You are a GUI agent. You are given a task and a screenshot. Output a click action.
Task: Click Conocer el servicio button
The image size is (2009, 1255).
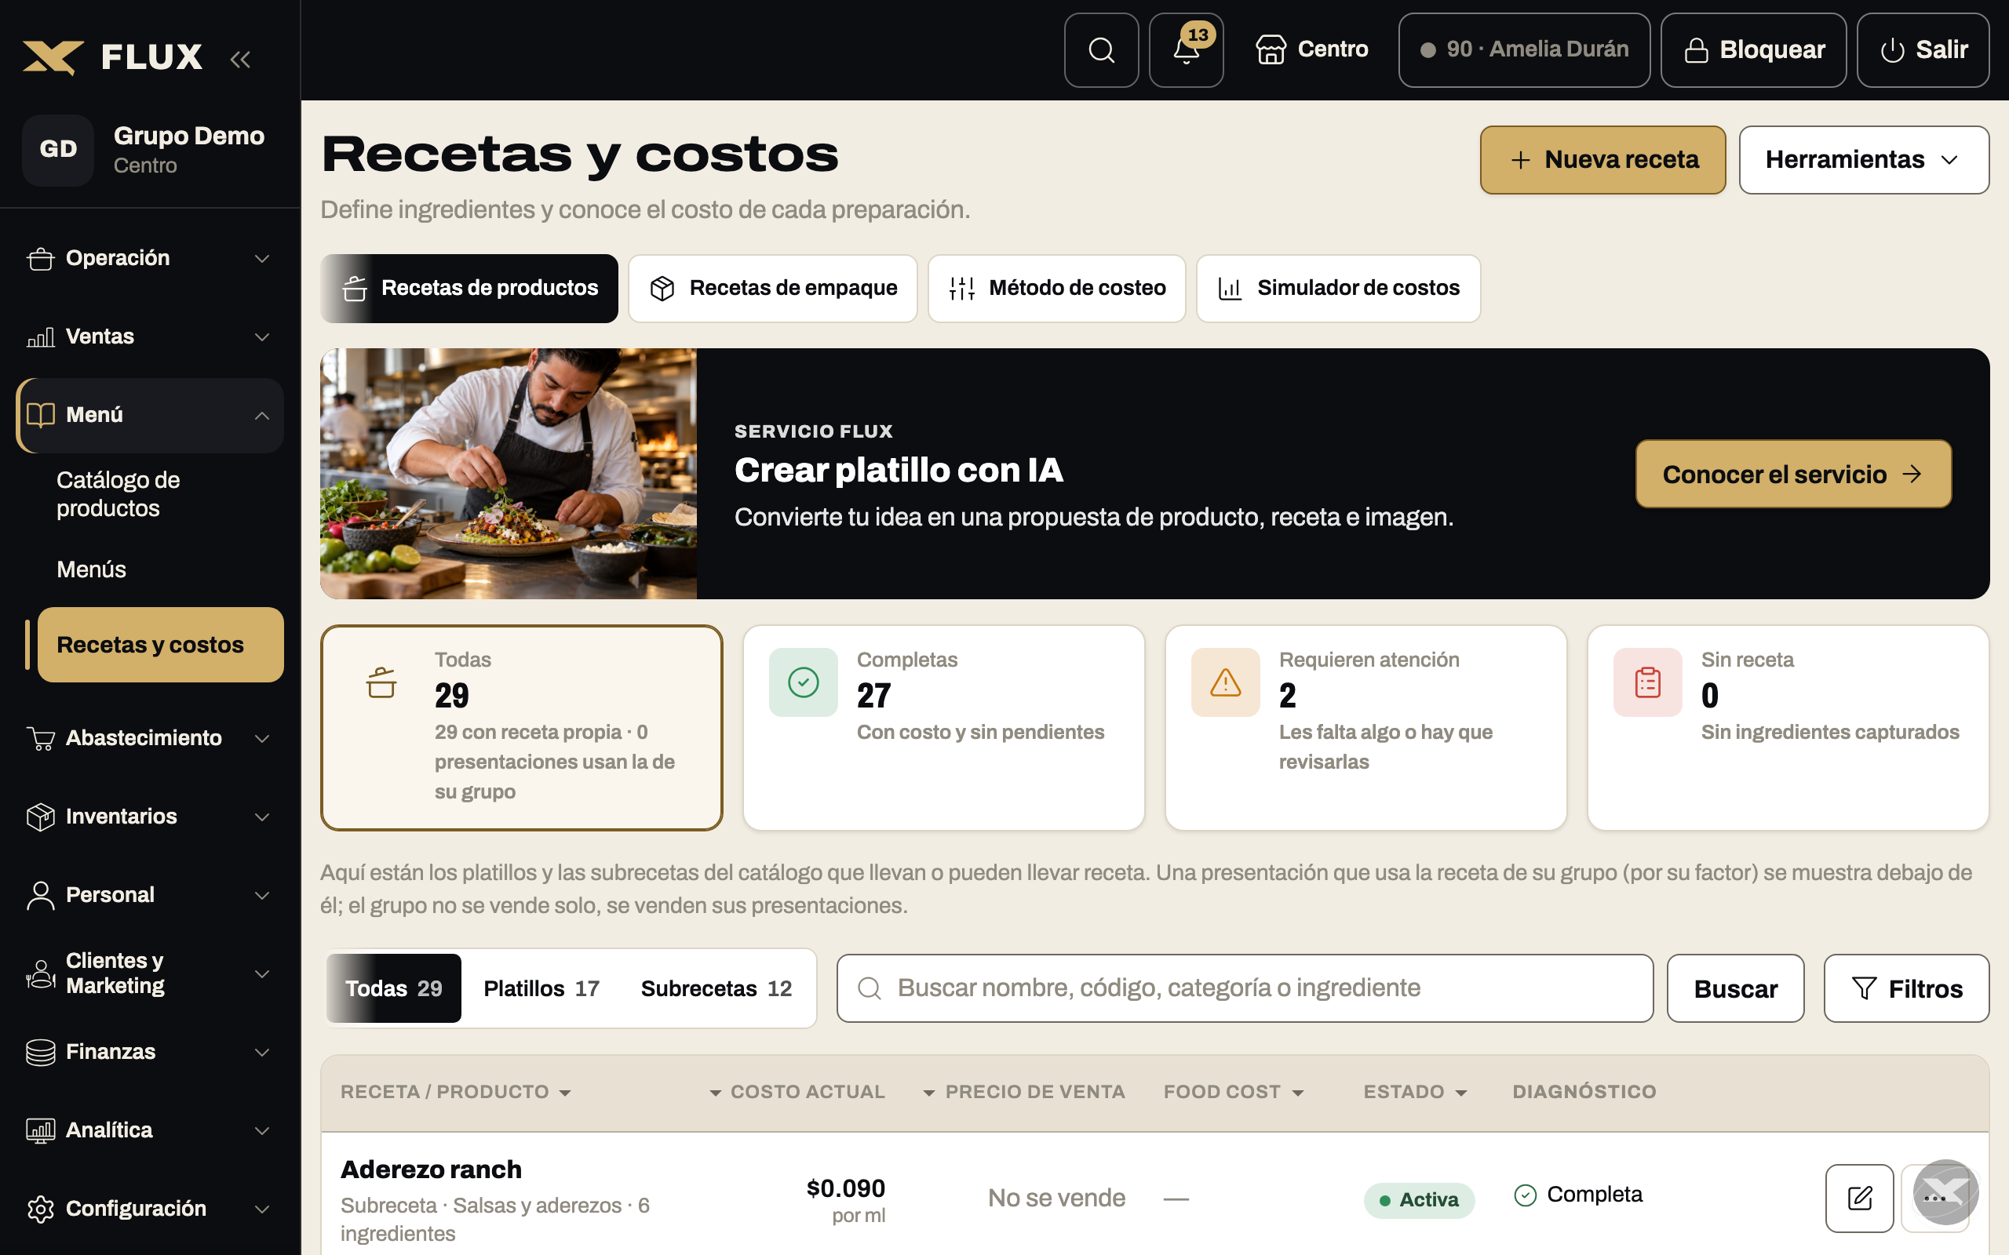tap(1793, 474)
